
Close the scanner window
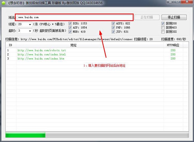[x=187, y=2]
